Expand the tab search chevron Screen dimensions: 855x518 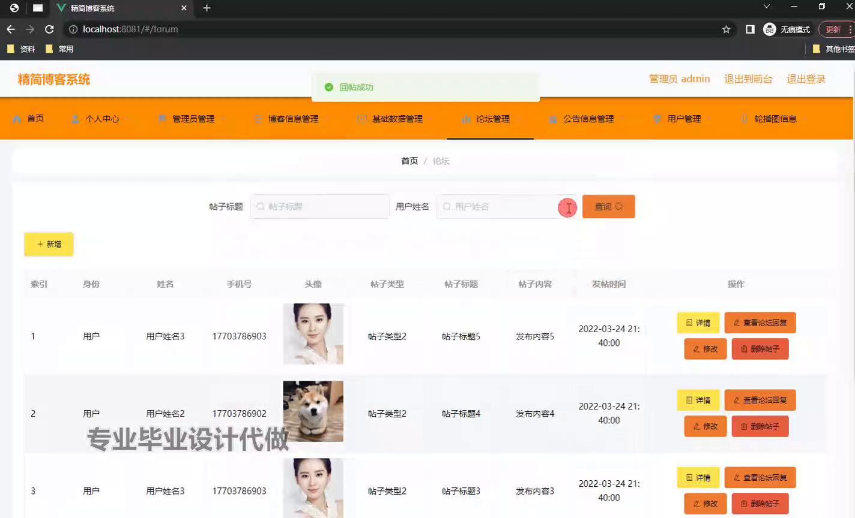(x=766, y=7)
